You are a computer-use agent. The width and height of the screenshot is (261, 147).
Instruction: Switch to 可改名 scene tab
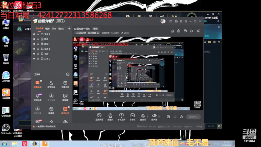point(61,29)
